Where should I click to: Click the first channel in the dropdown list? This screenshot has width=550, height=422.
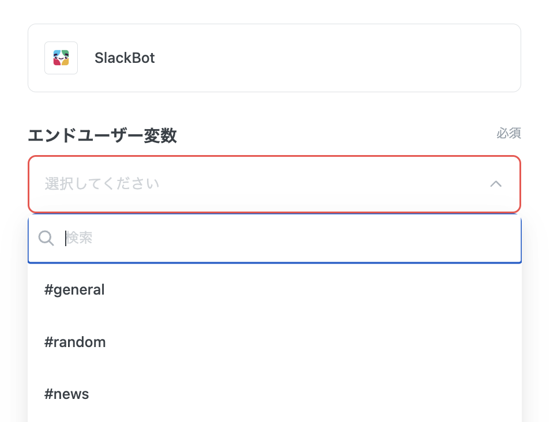tap(74, 289)
